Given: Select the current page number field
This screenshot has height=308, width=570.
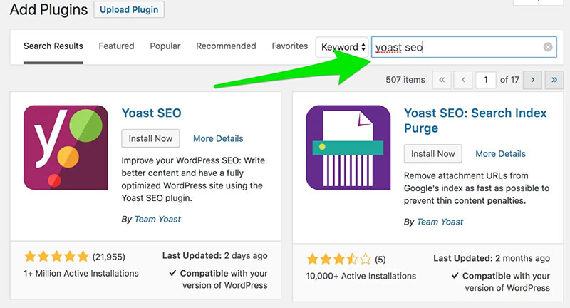Looking at the screenshot, I should point(486,80).
